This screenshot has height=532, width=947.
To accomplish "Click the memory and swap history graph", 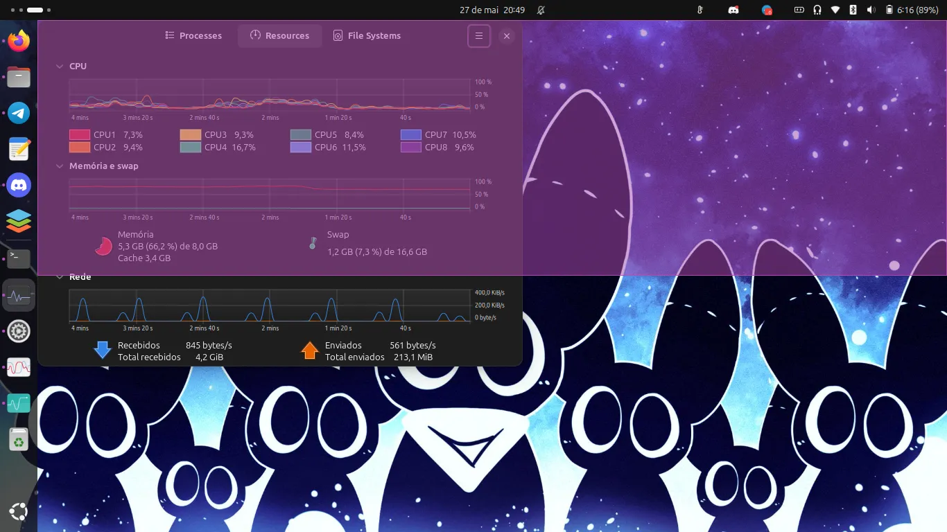I will click(270, 194).
